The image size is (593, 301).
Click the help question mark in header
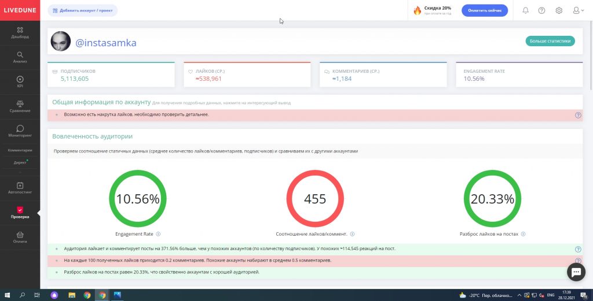pos(541,10)
